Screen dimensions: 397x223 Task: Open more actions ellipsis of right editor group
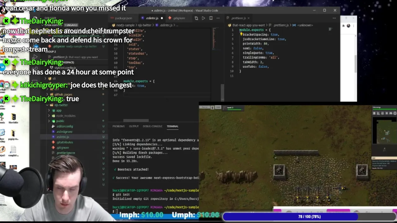pyautogui.click(x=334, y=18)
